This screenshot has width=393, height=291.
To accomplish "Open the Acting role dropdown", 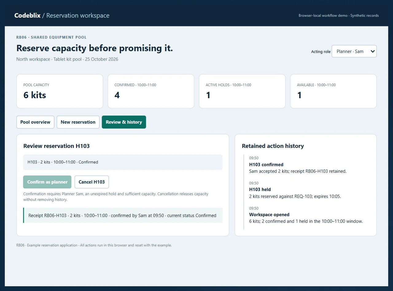I will pyautogui.click(x=354, y=51).
